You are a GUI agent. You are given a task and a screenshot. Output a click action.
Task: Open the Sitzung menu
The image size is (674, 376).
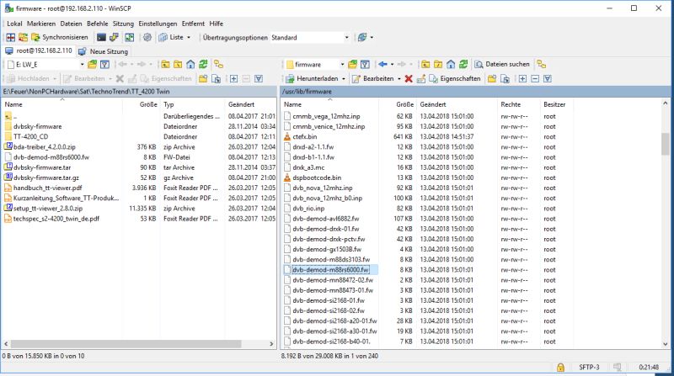click(x=123, y=24)
